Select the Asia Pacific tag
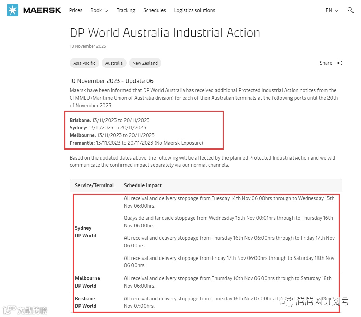 [x=84, y=63]
